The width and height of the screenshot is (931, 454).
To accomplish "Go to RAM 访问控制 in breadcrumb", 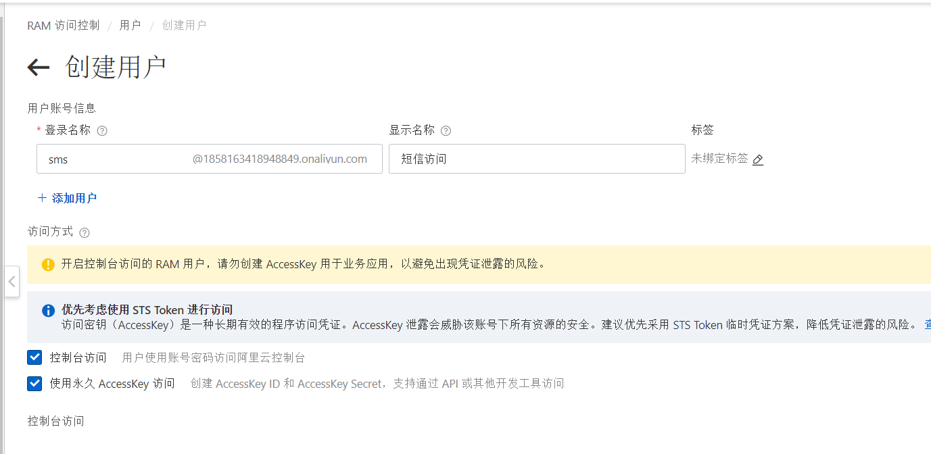I will click(x=63, y=26).
